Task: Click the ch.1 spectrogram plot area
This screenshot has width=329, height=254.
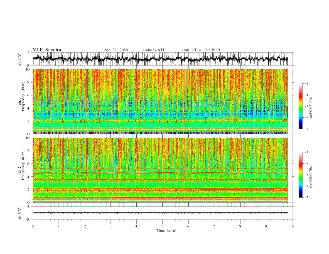Action: click(x=160, y=101)
